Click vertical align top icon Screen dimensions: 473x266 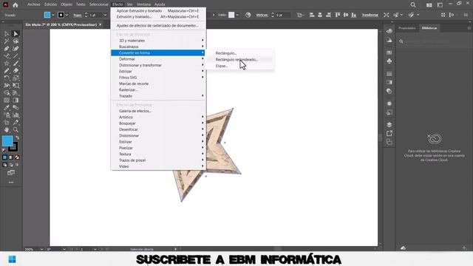(338, 15)
